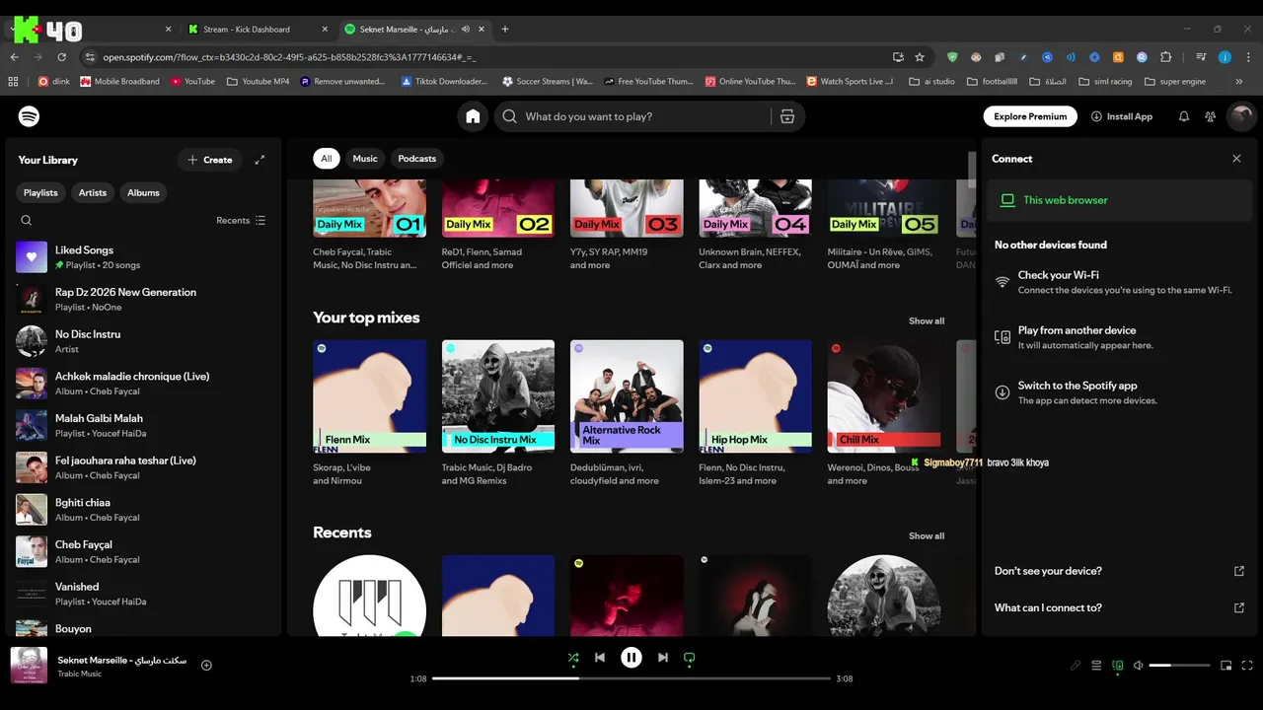Toggle the Albums library filter

(x=143, y=193)
